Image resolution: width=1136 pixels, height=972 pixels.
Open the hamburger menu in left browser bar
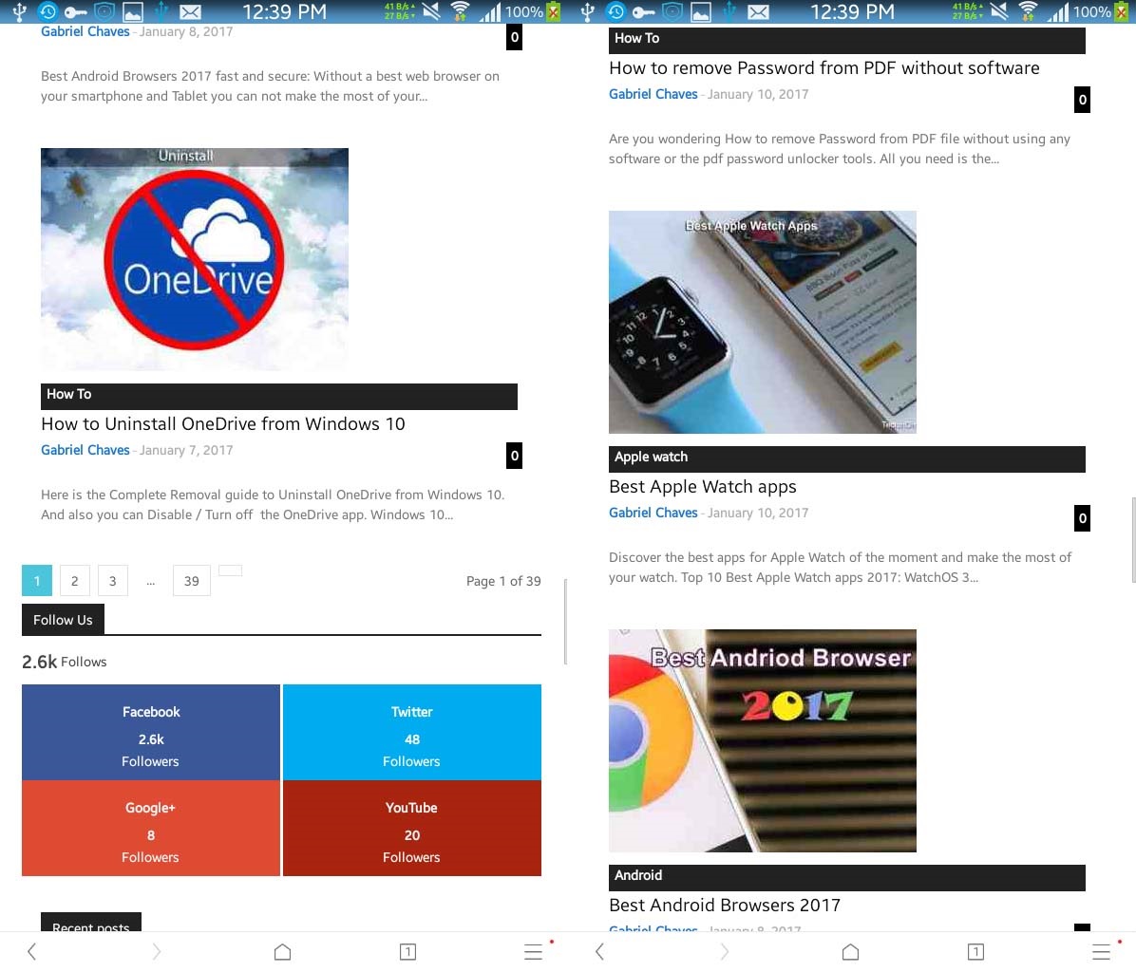pos(533,951)
